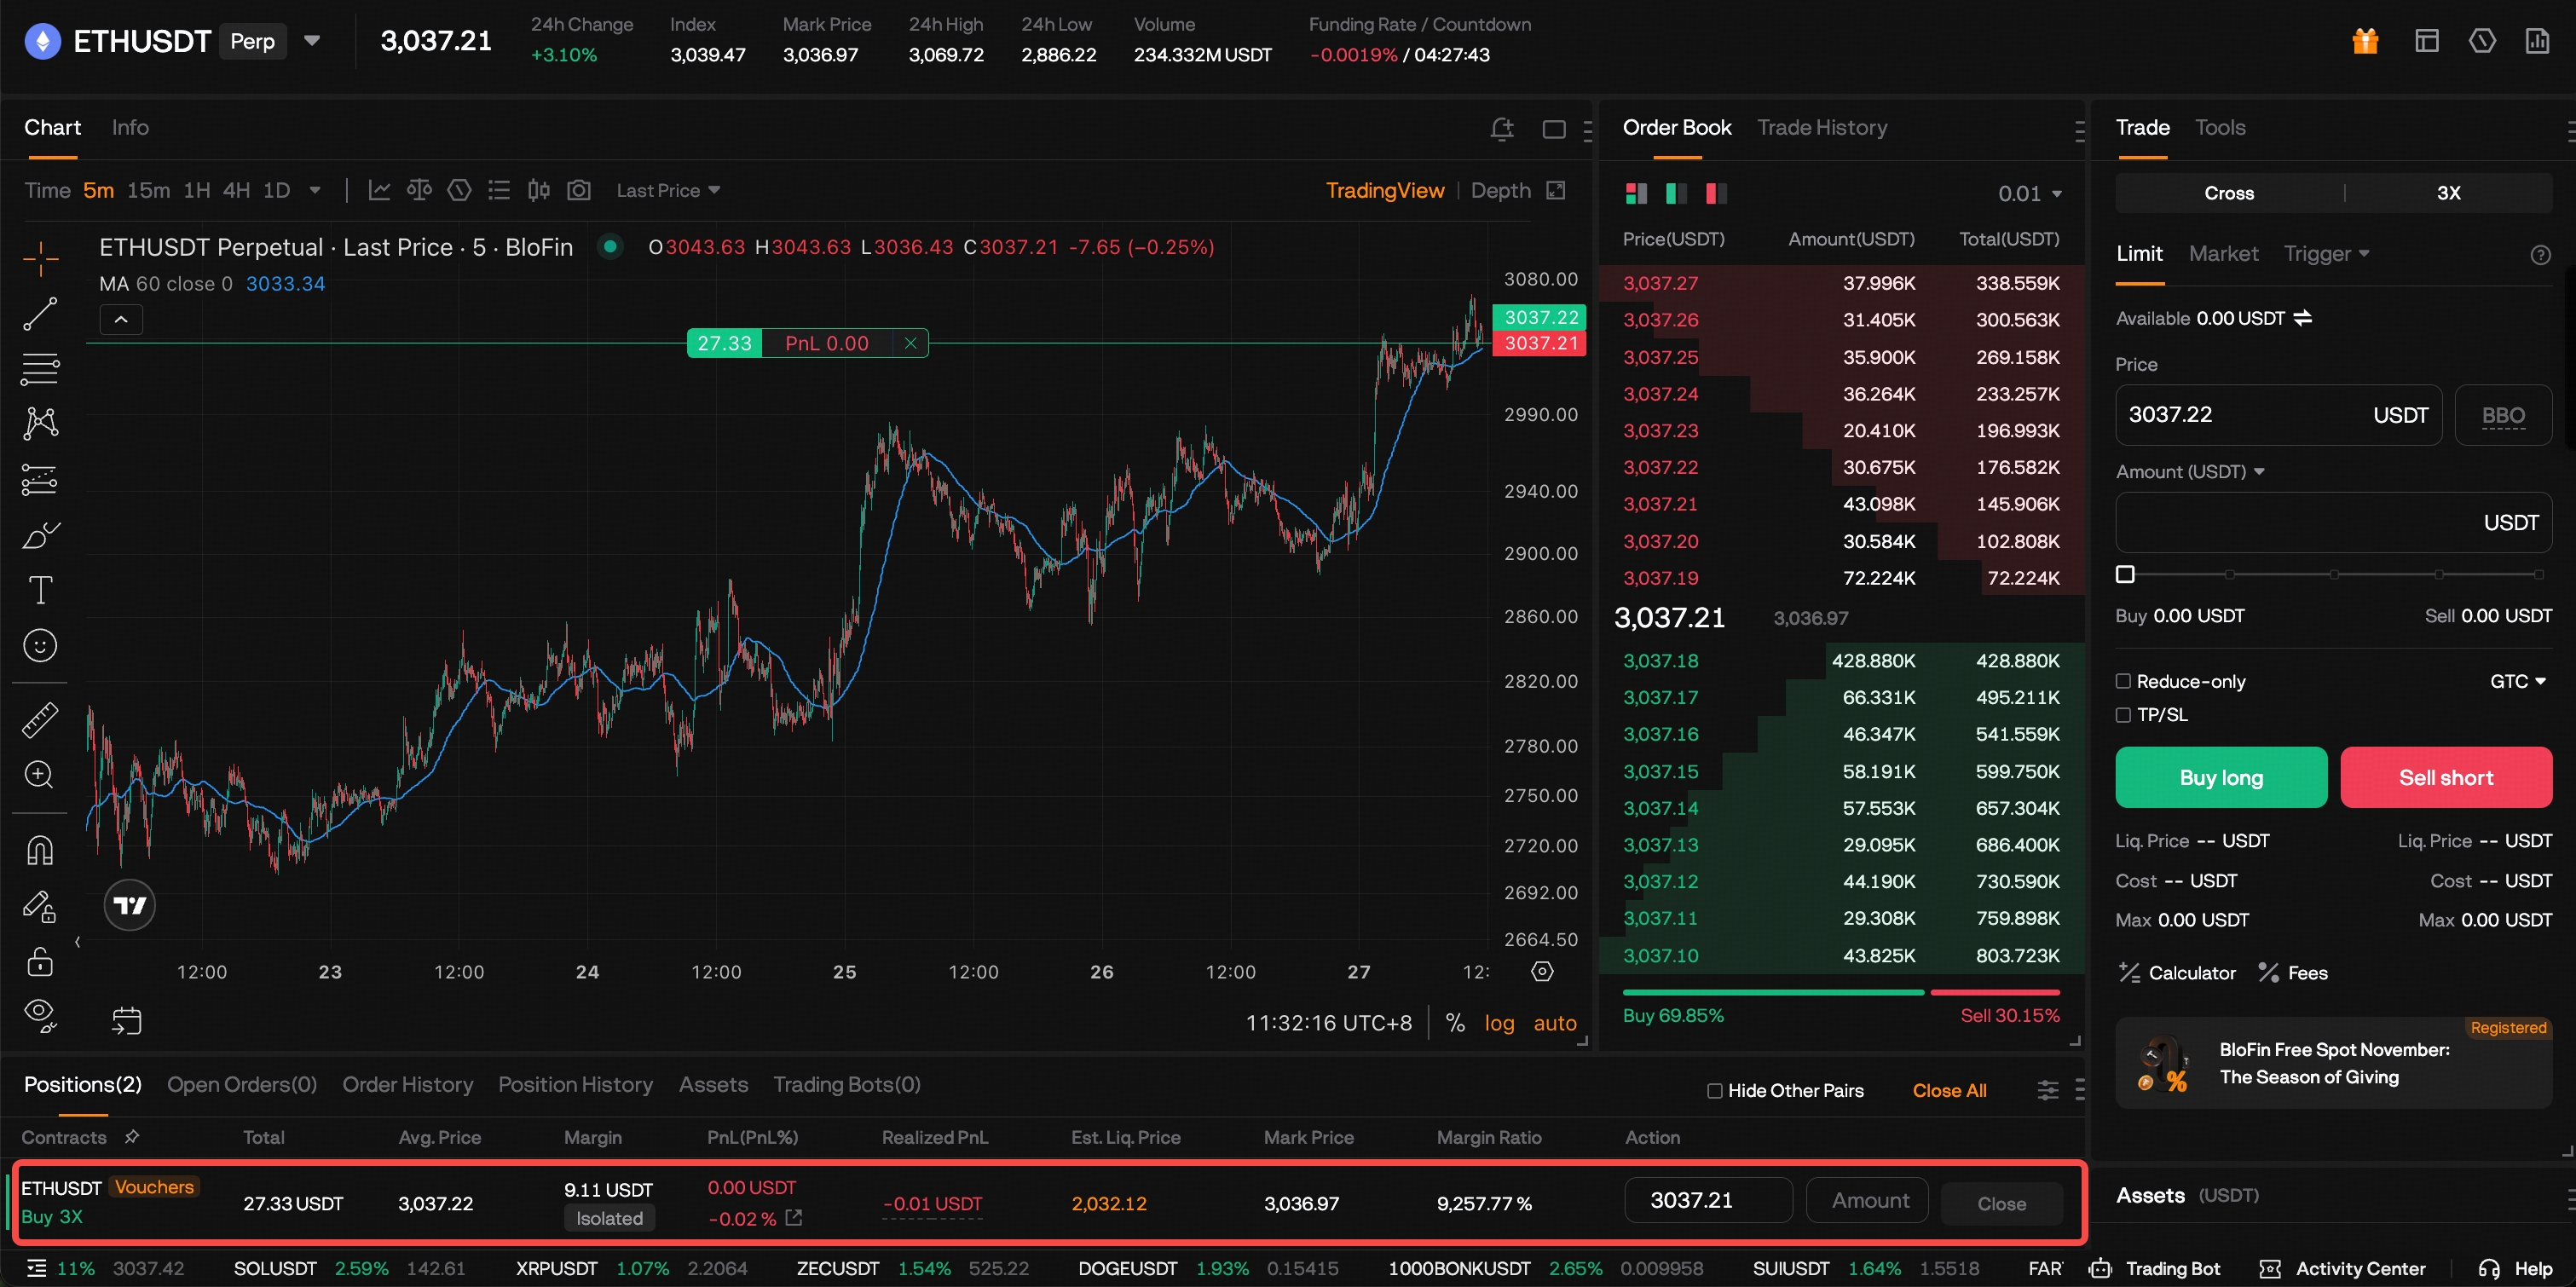Image resolution: width=2576 pixels, height=1287 pixels.
Task: Toggle stay in drawing mode
Action: click(x=40, y=906)
